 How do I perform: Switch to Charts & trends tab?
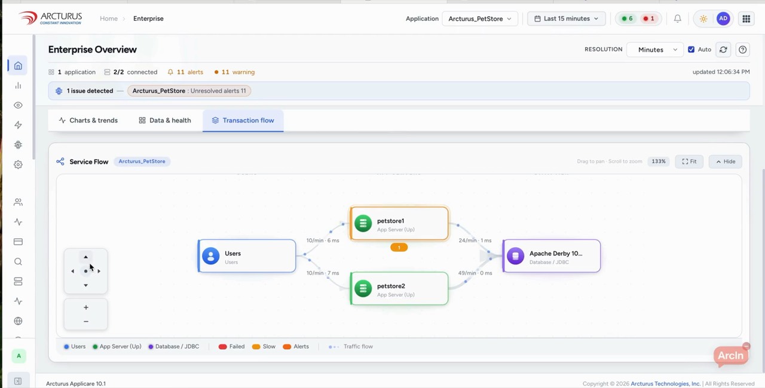[x=88, y=120]
